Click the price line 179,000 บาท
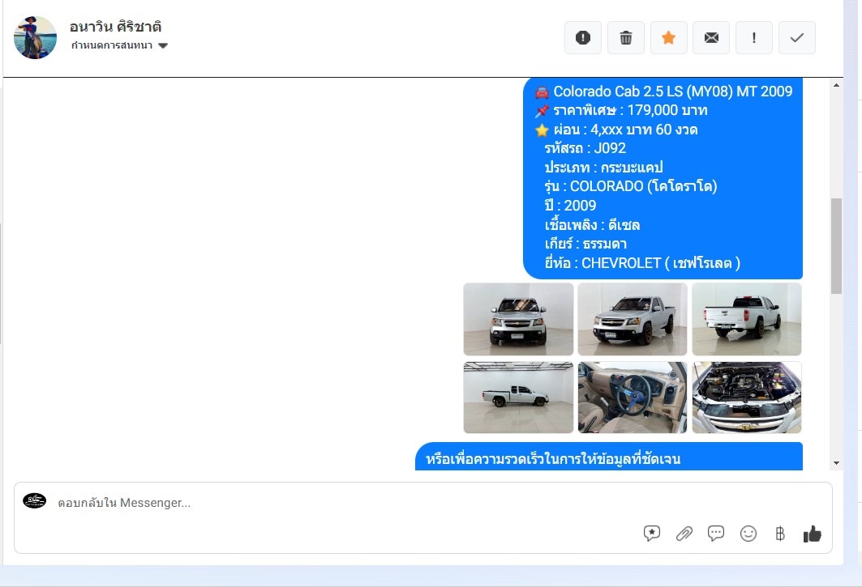 (x=621, y=110)
